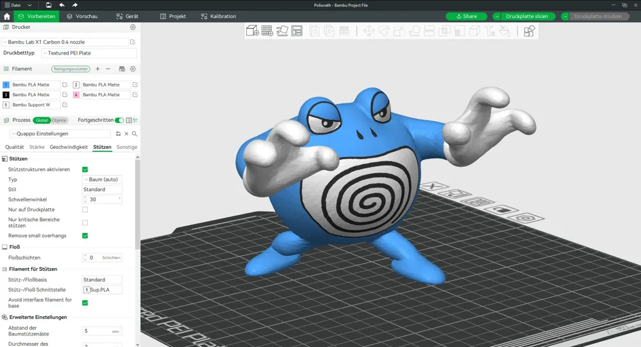Open the Stil Standard dropdown
641x347 pixels.
[102, 189]
